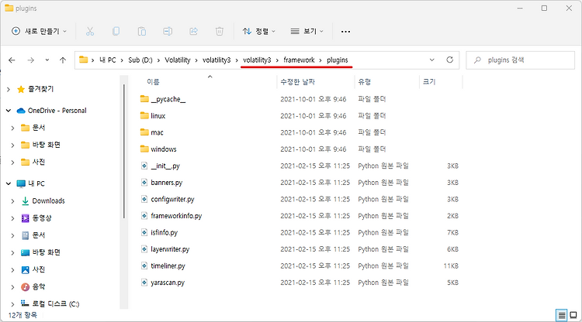
Task: Select the __pycache__ folder icon
Action: pyautogui.click(x=144, y=99)
